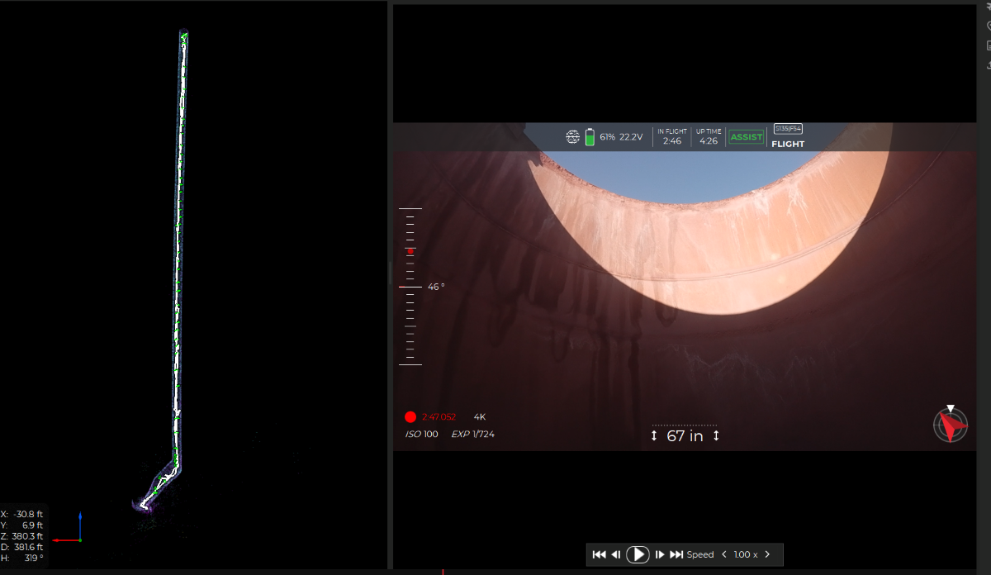Screen dimensions: 991x575
Task: Click the top of the flight path trace
Action: pyautogui.click(x=184, y=35)
